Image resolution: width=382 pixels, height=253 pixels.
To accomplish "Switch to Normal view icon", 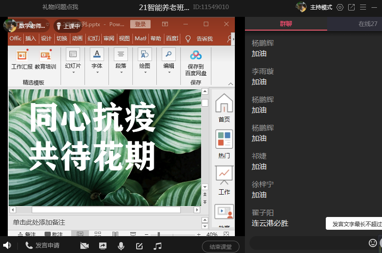I will 80,234.
